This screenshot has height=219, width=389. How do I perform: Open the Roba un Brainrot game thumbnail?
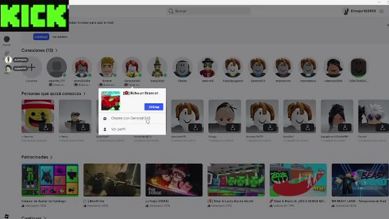point(111,100)
